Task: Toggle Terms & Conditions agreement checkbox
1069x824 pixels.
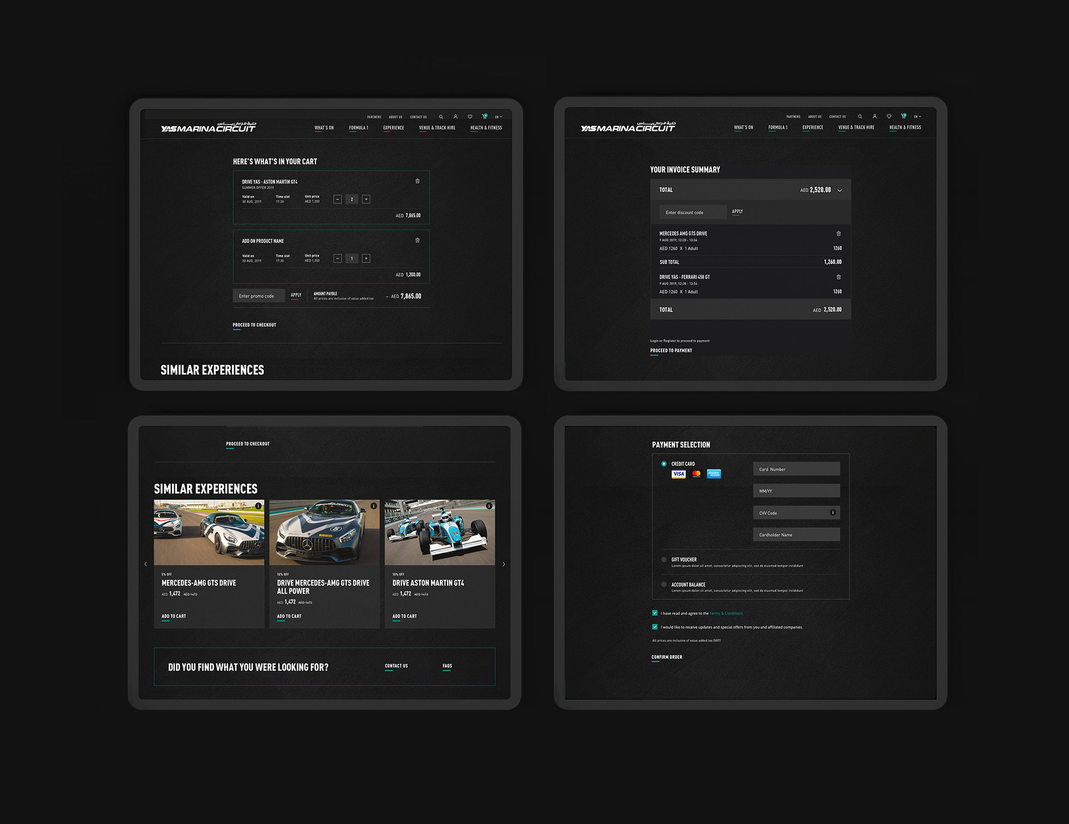Action: click(x=655, y=613)
